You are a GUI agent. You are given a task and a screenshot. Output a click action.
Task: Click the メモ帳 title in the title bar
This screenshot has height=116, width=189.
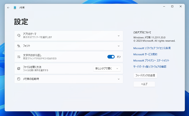[22, 8]
